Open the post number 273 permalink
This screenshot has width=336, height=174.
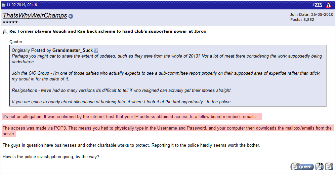[319, 5]
